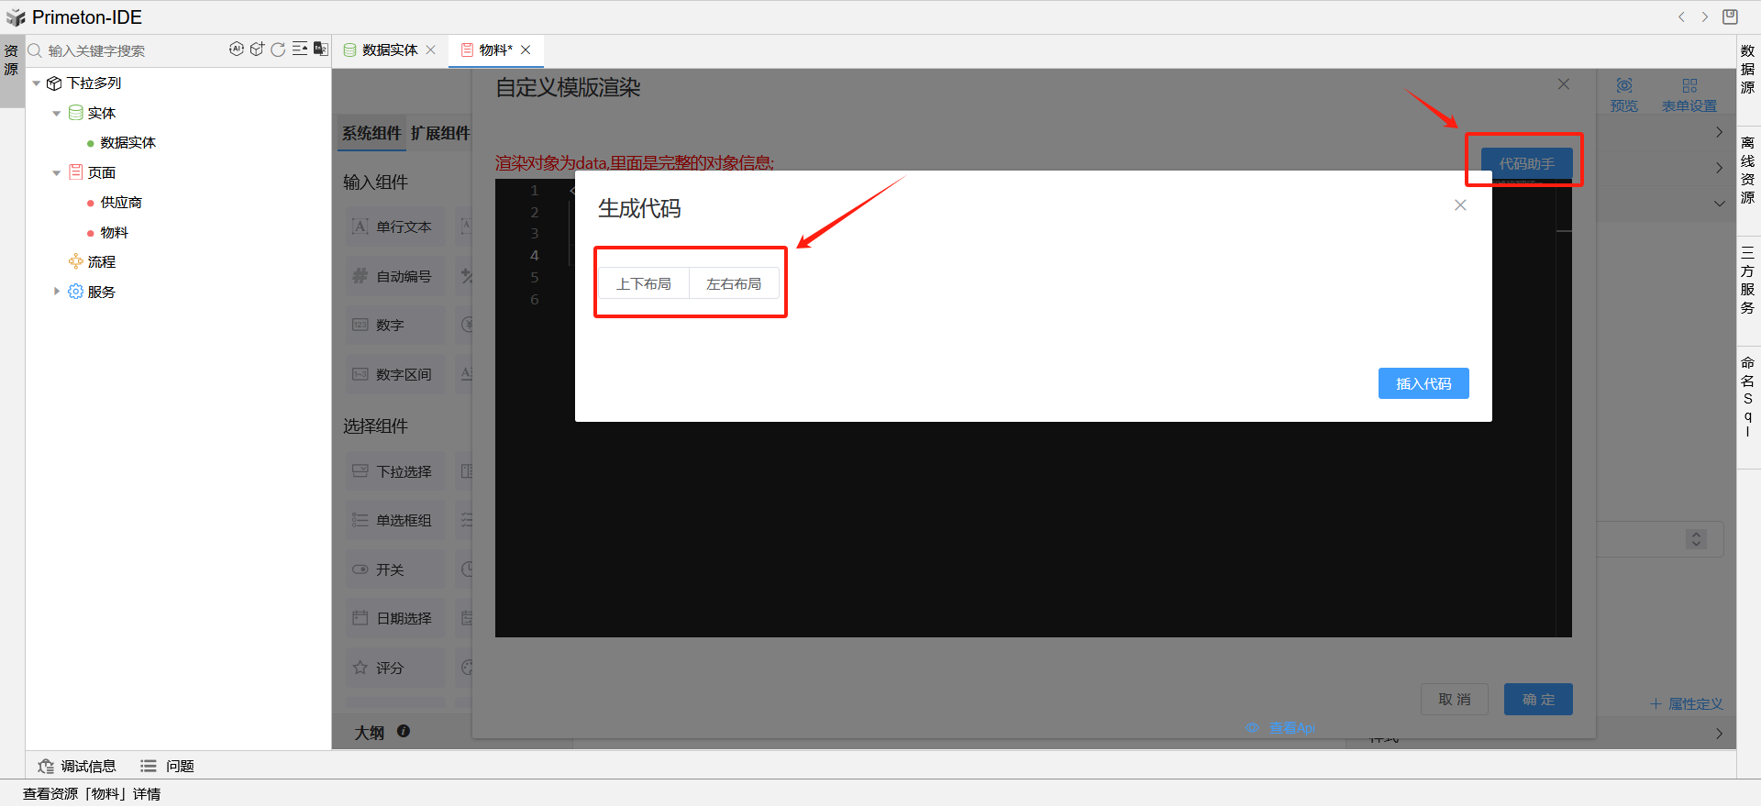Navigate back with the left arrow
The height and width of the screenshot is (807, 1761).
pos(1681,17)
